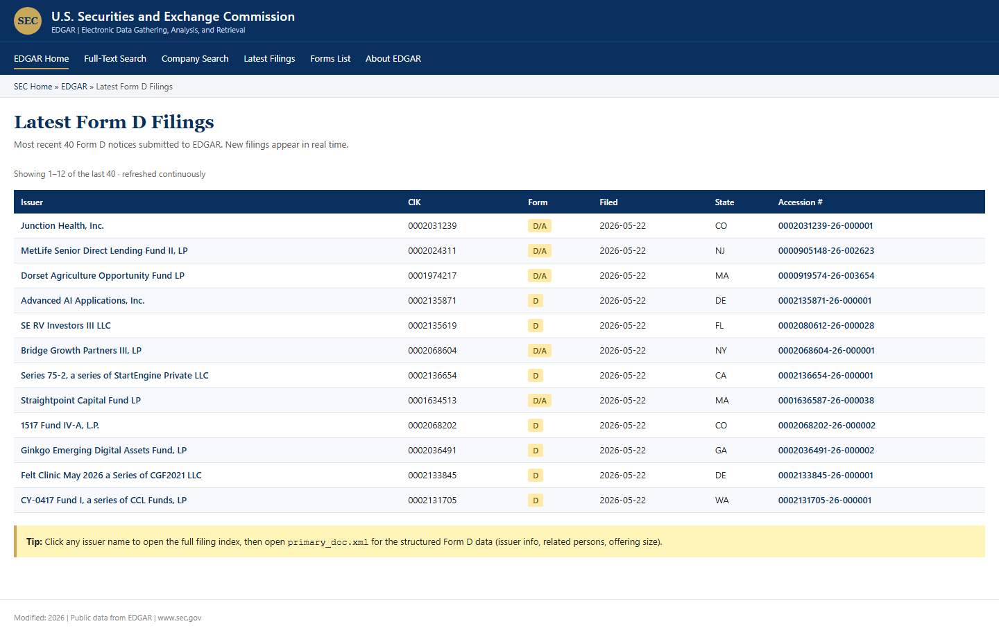Viewport: 999px width, 635px height.
Task: Click the filed date in Junction Health row
Action: (x=622, y=226)
